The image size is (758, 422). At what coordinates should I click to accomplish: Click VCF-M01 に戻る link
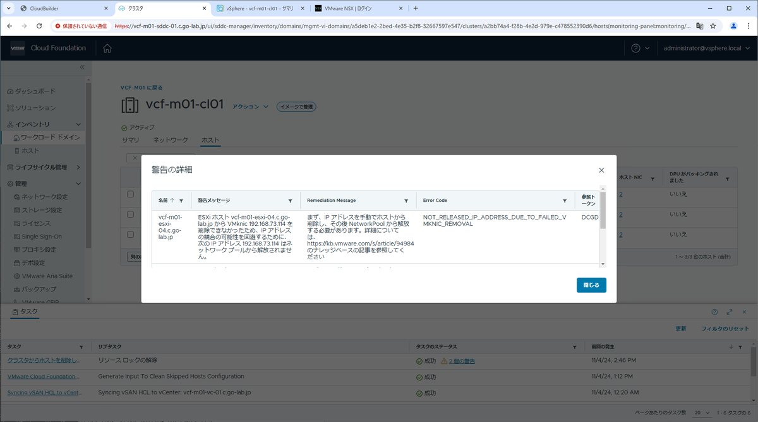click(141, 88)
